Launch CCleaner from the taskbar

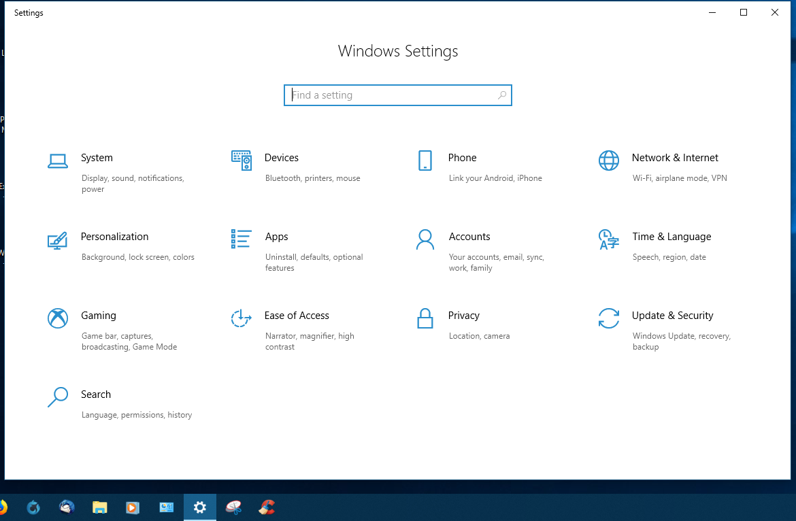267,507
